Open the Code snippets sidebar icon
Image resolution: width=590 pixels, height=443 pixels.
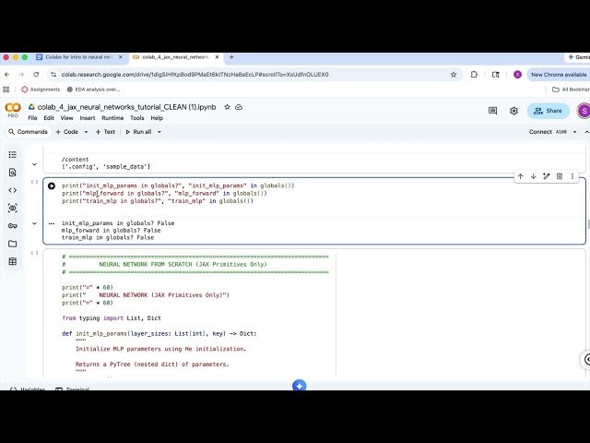point(12,190)
